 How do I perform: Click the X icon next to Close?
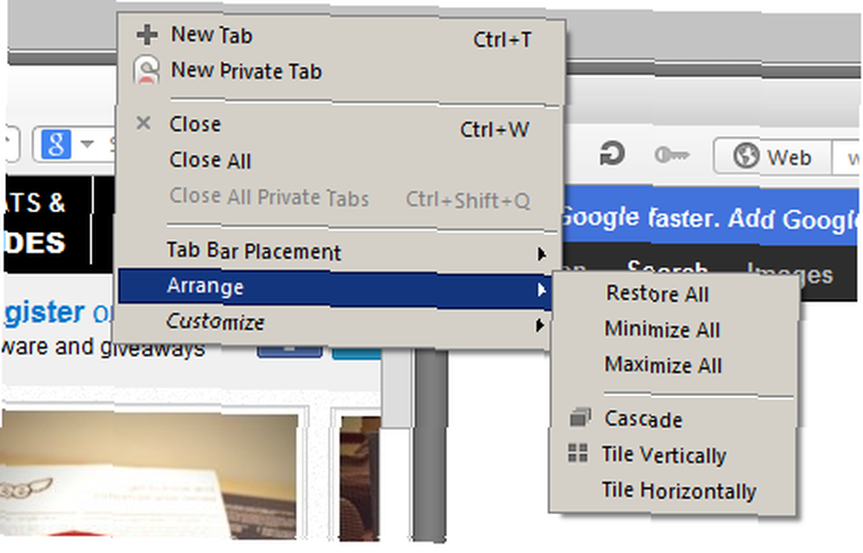(x=143, y=123)
